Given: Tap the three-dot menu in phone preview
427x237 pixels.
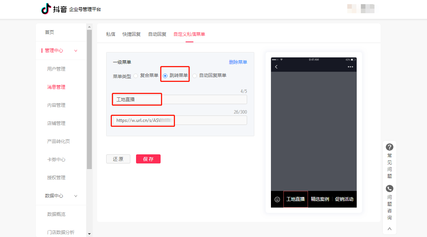Looking at the screenshot, I should tap(350, 67).
